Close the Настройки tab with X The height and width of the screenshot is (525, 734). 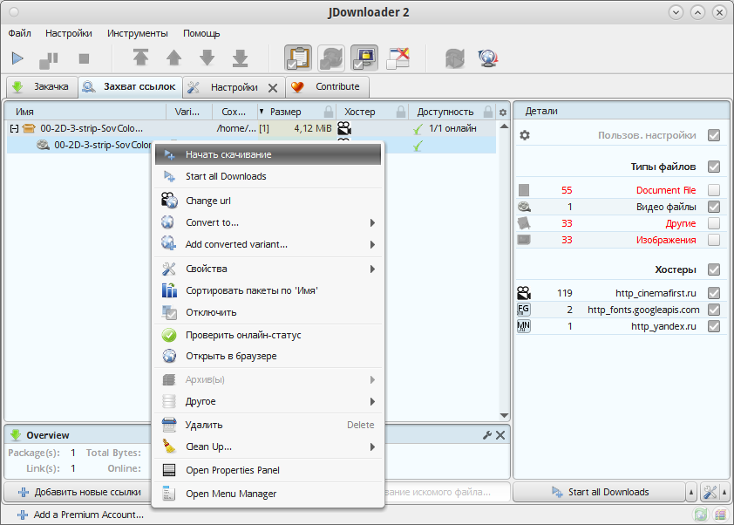pyautogui.click(x=273, y=87)
